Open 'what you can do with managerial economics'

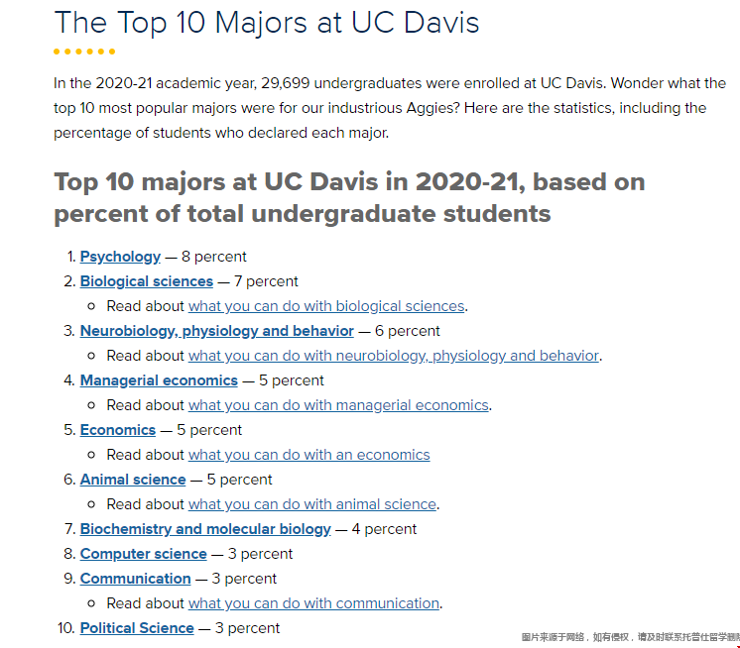(x=338, y=405)
